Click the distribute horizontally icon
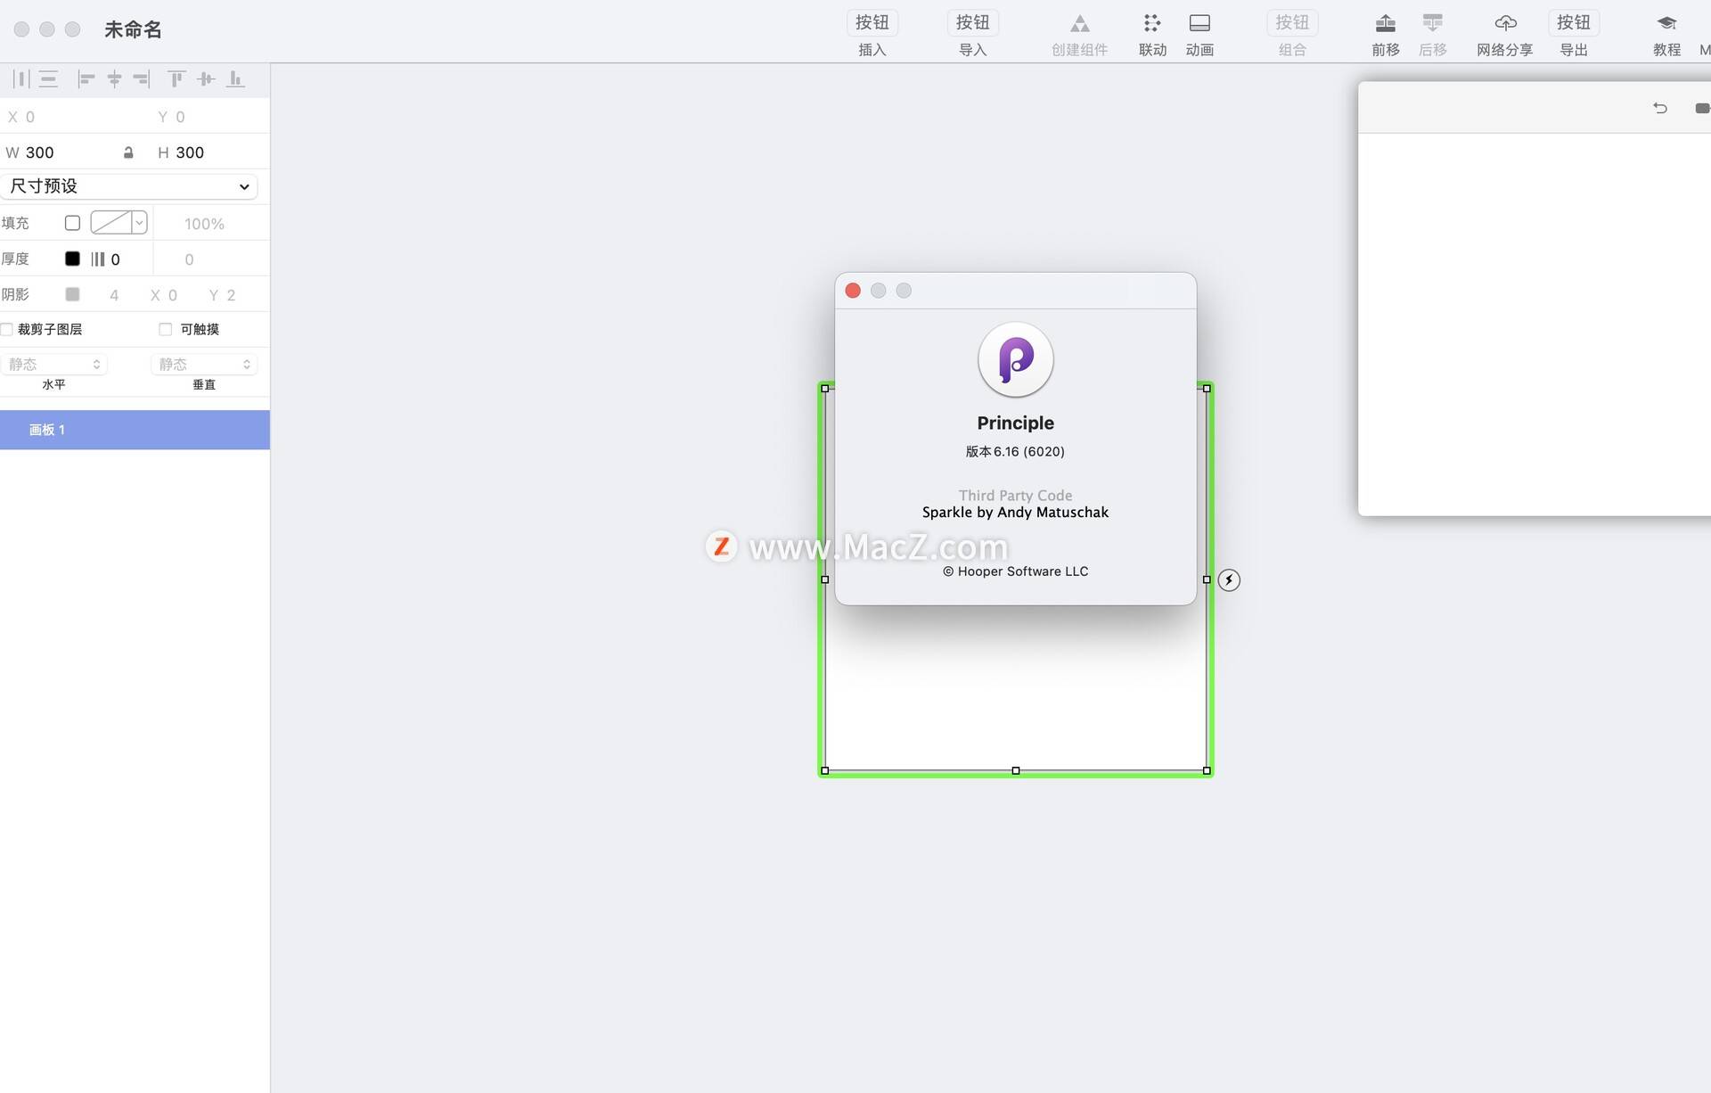Screen dimensions: 1711x1093 [x=21, y=79]
